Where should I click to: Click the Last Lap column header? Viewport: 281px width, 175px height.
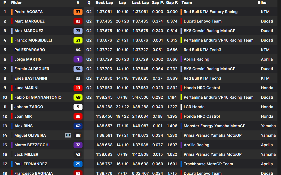[140, 2]
